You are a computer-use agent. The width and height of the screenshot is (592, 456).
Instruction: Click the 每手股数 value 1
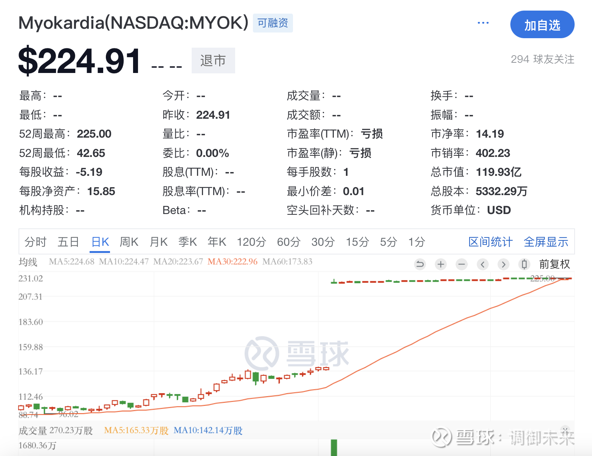click(346, 172)
